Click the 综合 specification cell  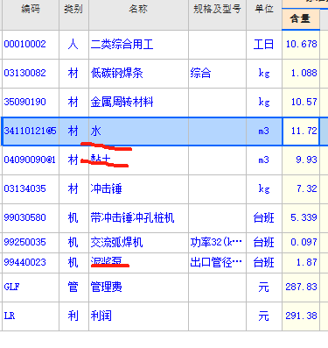tap(217, 73)
